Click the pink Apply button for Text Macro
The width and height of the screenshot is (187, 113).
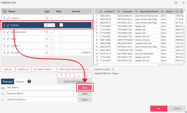tap(85, 87)
